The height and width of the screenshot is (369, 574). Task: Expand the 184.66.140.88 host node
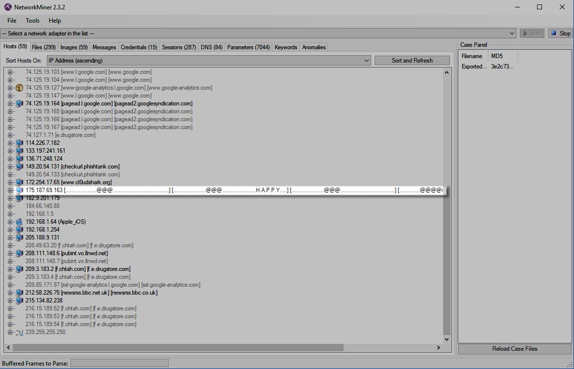coord(10,206)
